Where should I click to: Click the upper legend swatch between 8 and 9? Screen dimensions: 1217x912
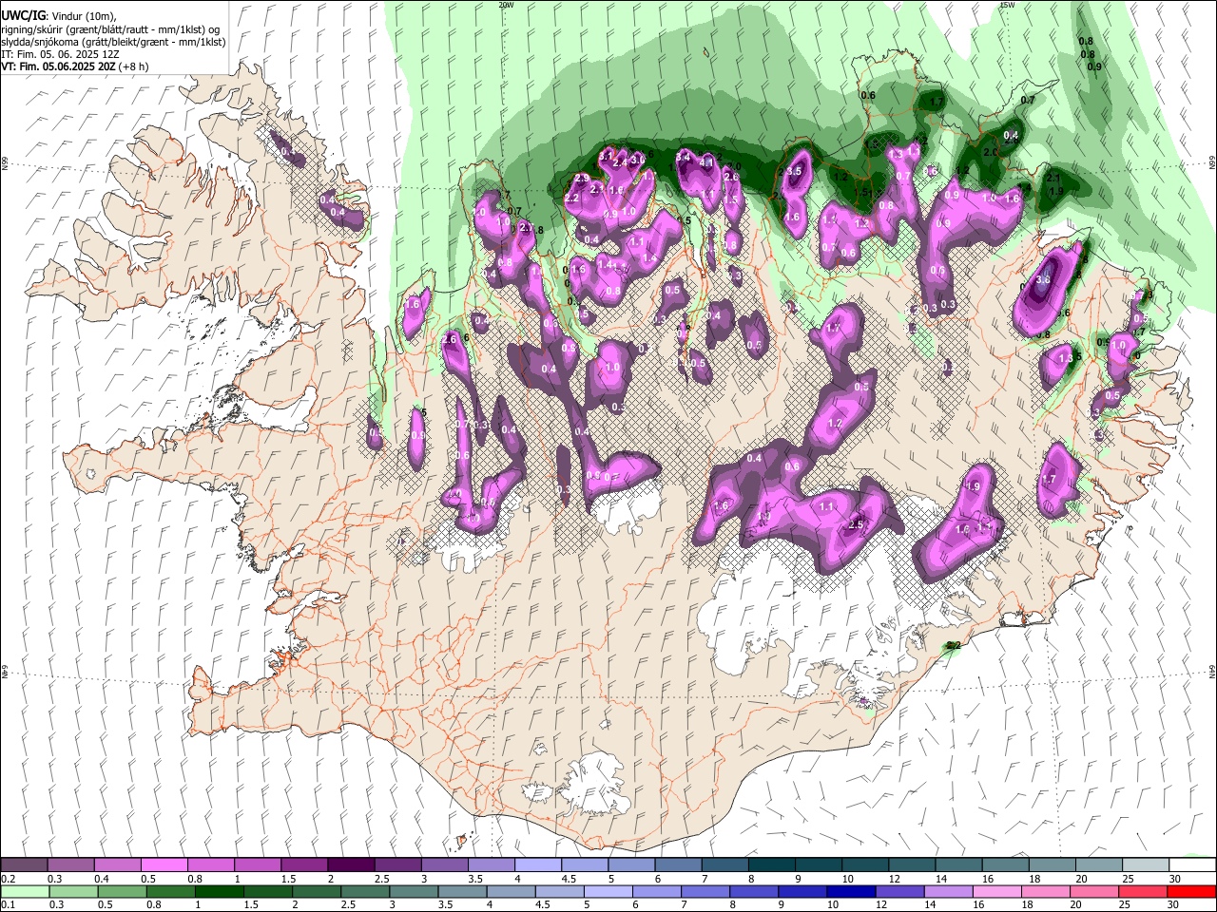click(770, 865)
